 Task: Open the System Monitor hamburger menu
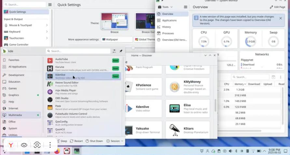[186, 7]
